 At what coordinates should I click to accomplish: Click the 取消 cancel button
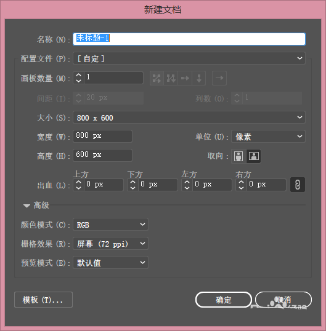point(283,300)
